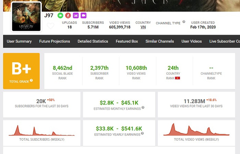This screenshot has height=154, width=240.
Task: Click the Channel Type help icon
Action: point(184,22)
